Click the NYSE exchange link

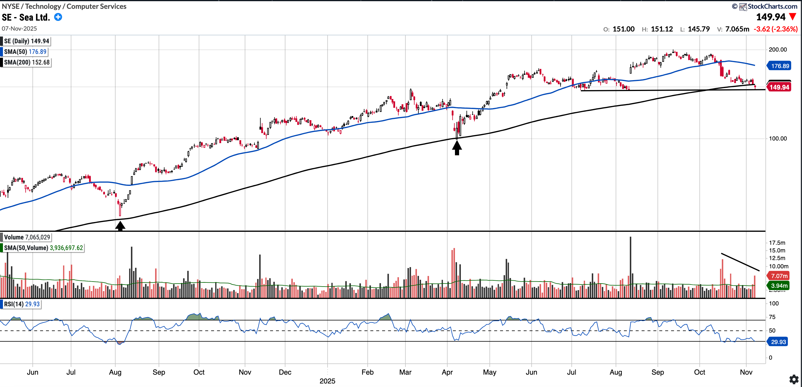click(11, 6)
